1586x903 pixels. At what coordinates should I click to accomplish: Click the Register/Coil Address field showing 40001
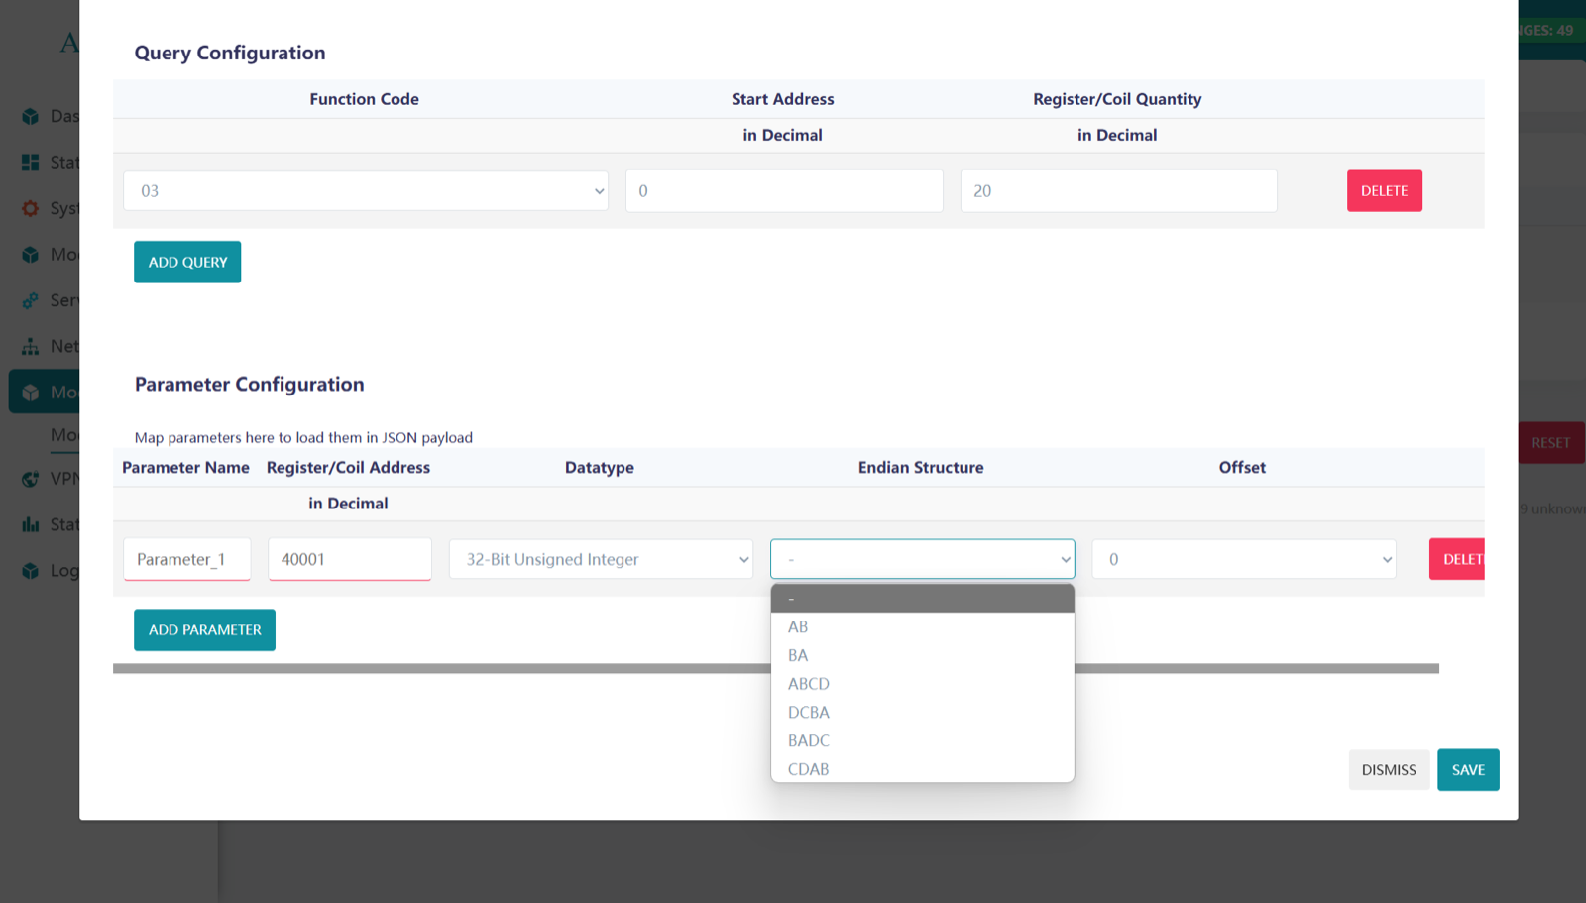click(349, 559)
